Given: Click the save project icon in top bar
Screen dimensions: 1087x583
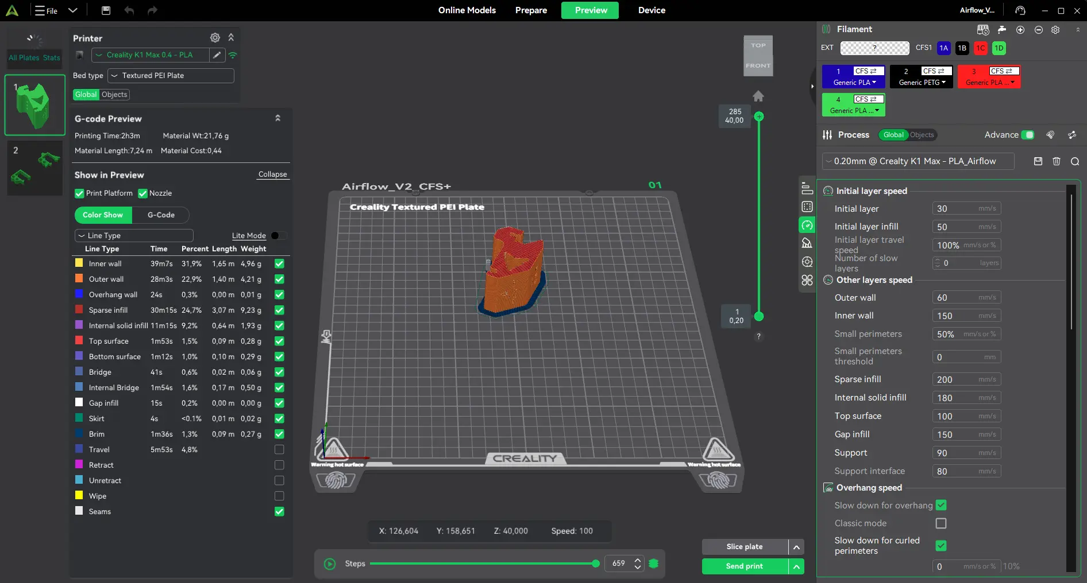Looking at the screenshot, I should pyautogui.click(x=106, y=10).
